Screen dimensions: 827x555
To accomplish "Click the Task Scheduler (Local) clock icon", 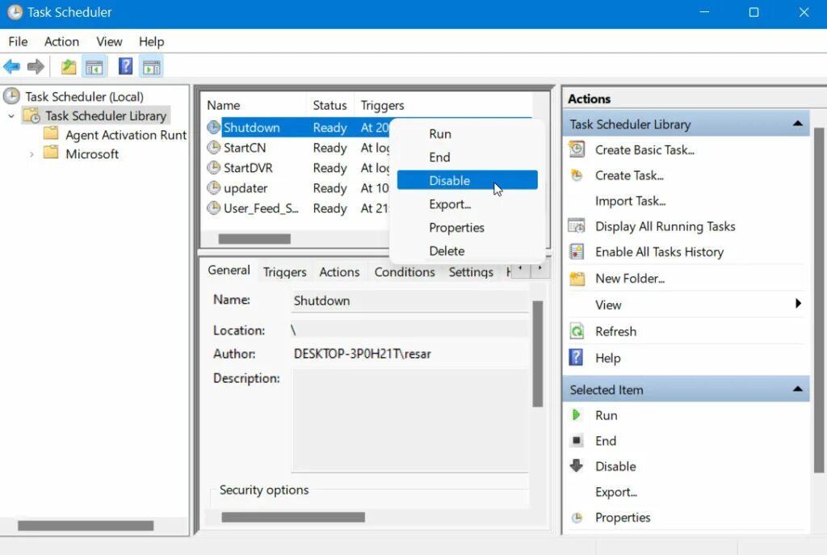I will tap(11, 96).
